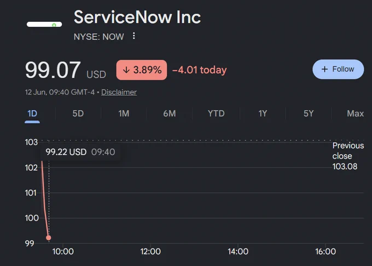The height and width of the screenshot is (266, 372).
Task: Click the 99.22 USD 09:40 tooltip
Action: (80, 152)
